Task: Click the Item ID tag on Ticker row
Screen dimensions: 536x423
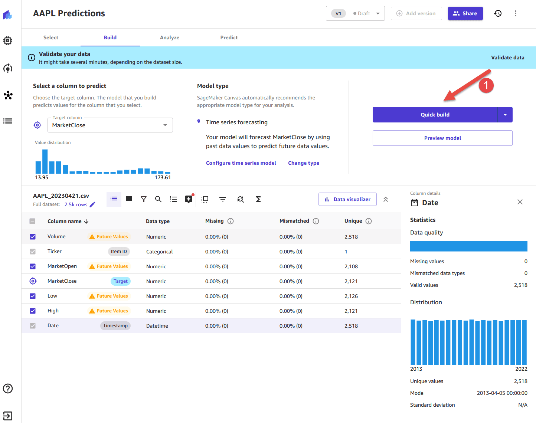Action: [x=119, y=252]
